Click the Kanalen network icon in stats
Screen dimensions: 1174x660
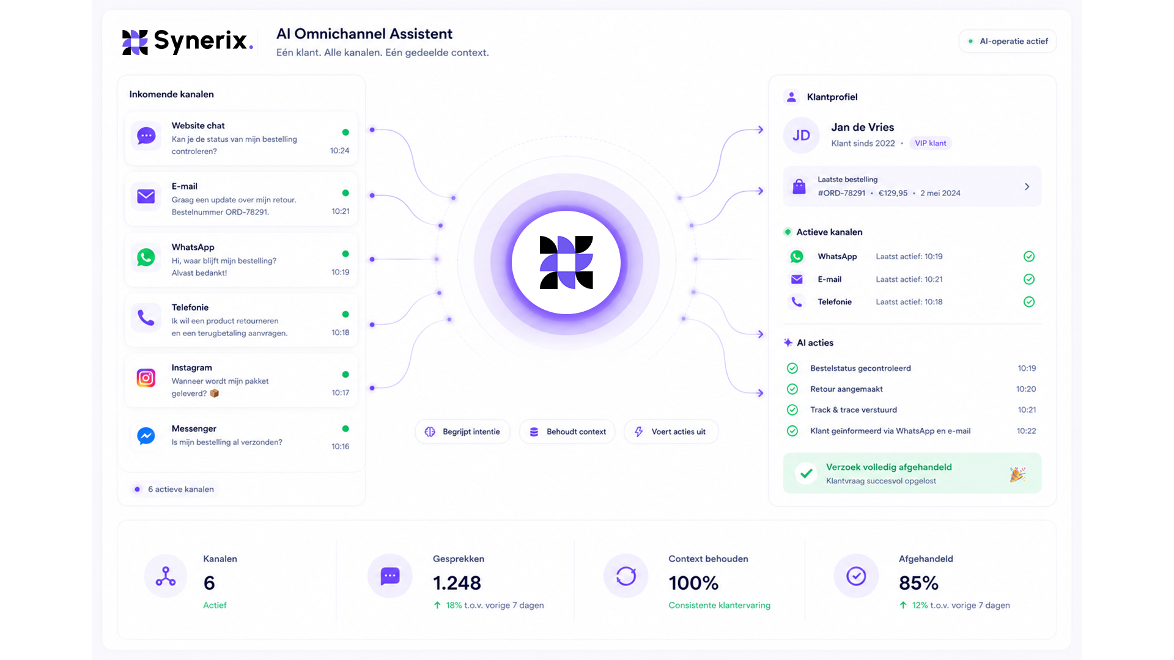[166, 576]
